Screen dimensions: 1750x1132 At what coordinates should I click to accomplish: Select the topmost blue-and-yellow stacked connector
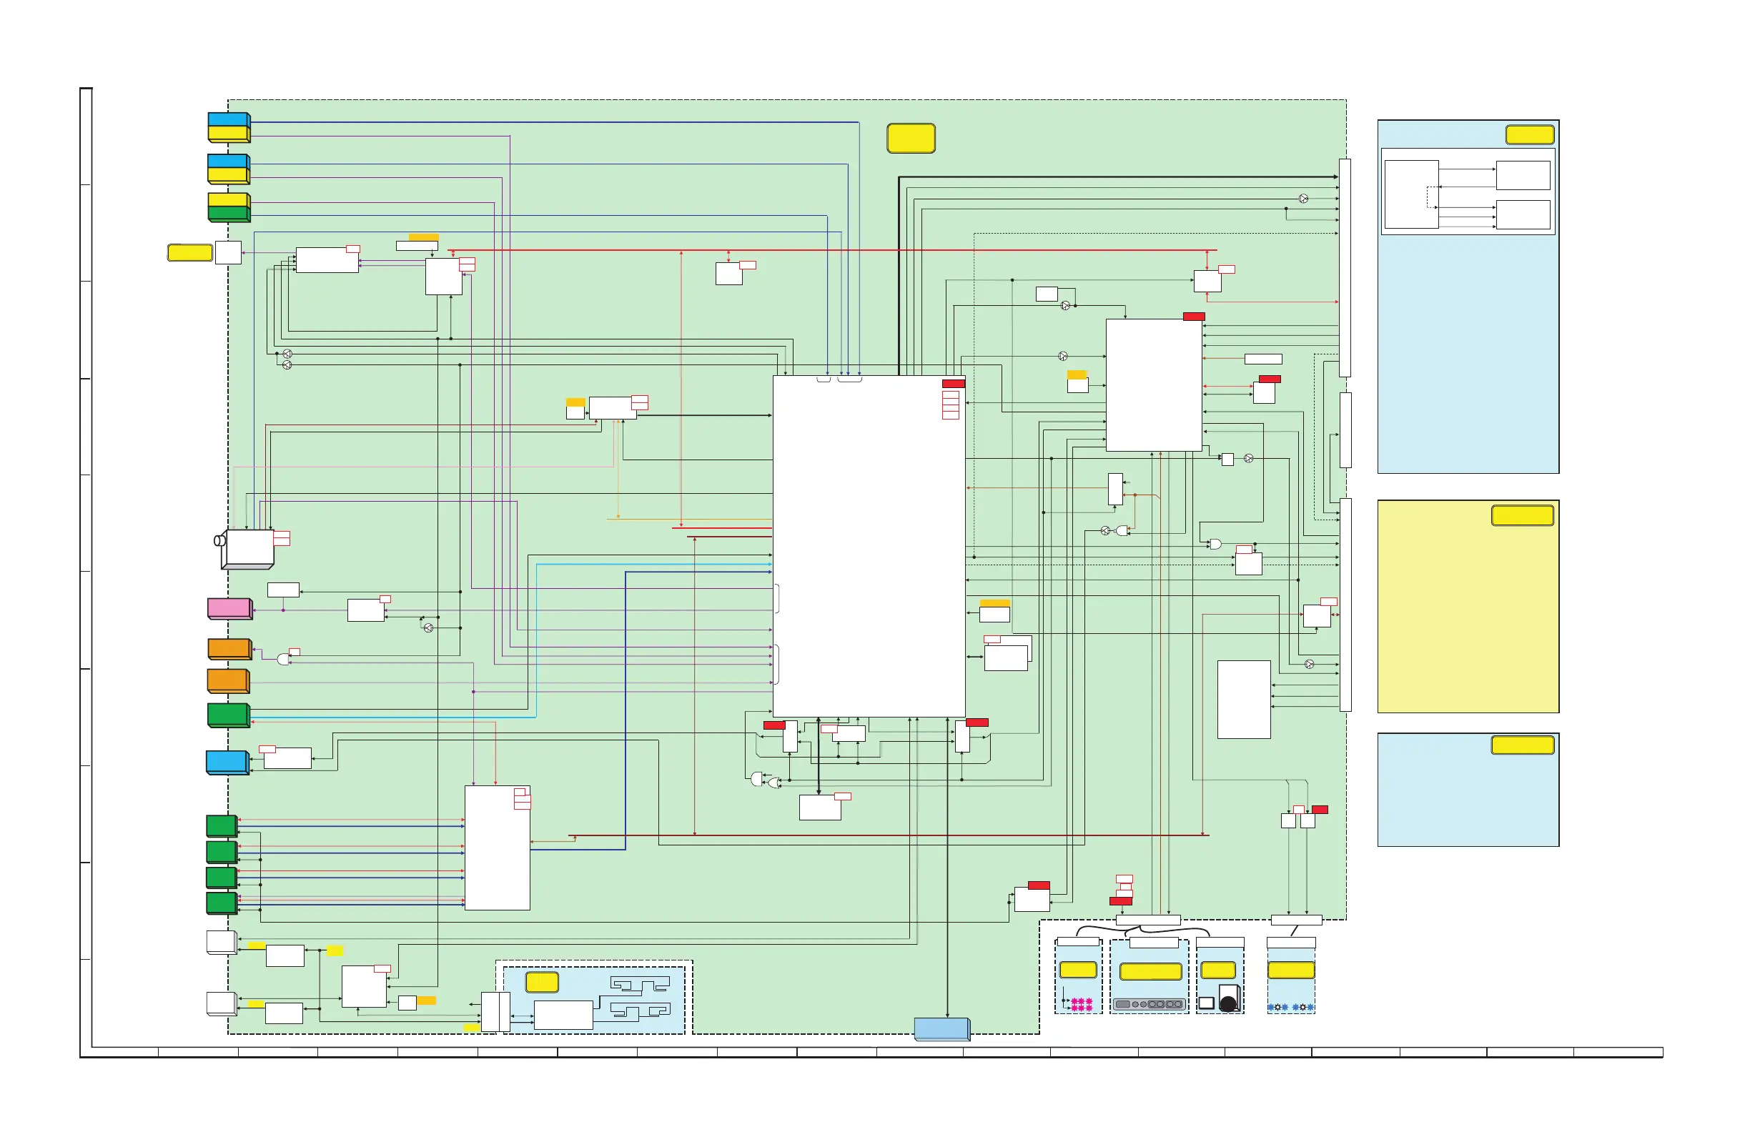click(x=228, y=126)
